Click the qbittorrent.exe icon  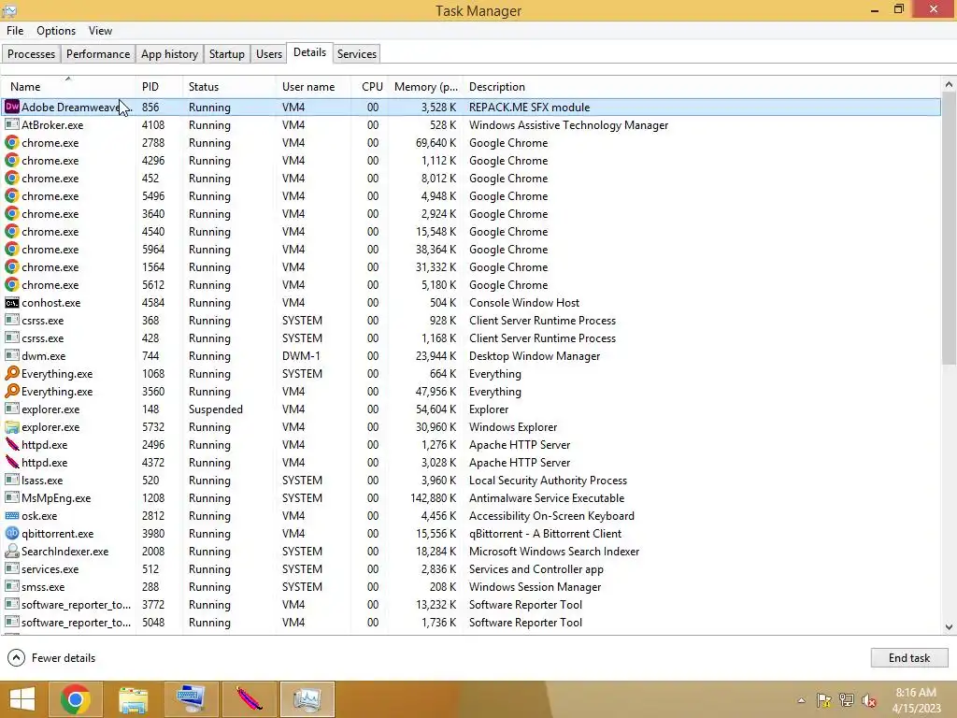pos(11,533)
